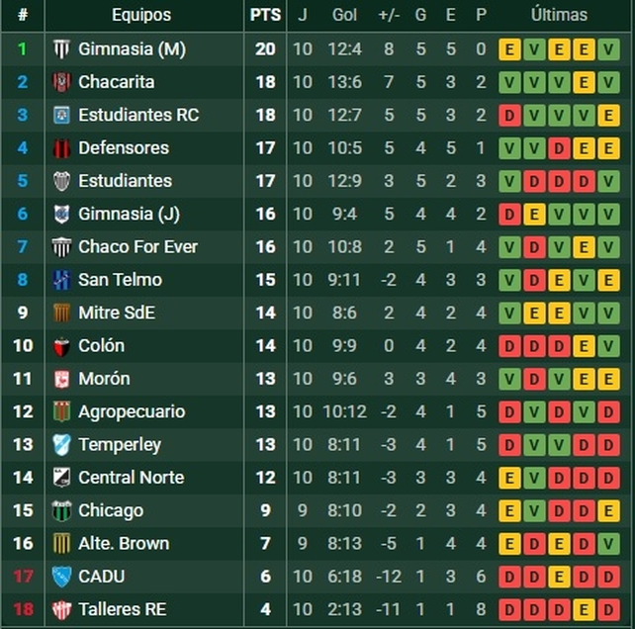This screenshot has width=635, height=629.
Task: Click the Morón team badge
Action: click(61, 379)
